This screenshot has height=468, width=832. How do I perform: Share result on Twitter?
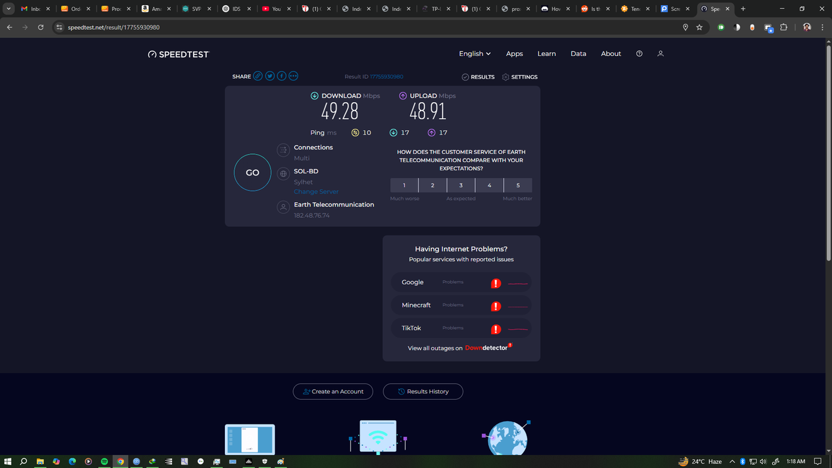(270, 76)
